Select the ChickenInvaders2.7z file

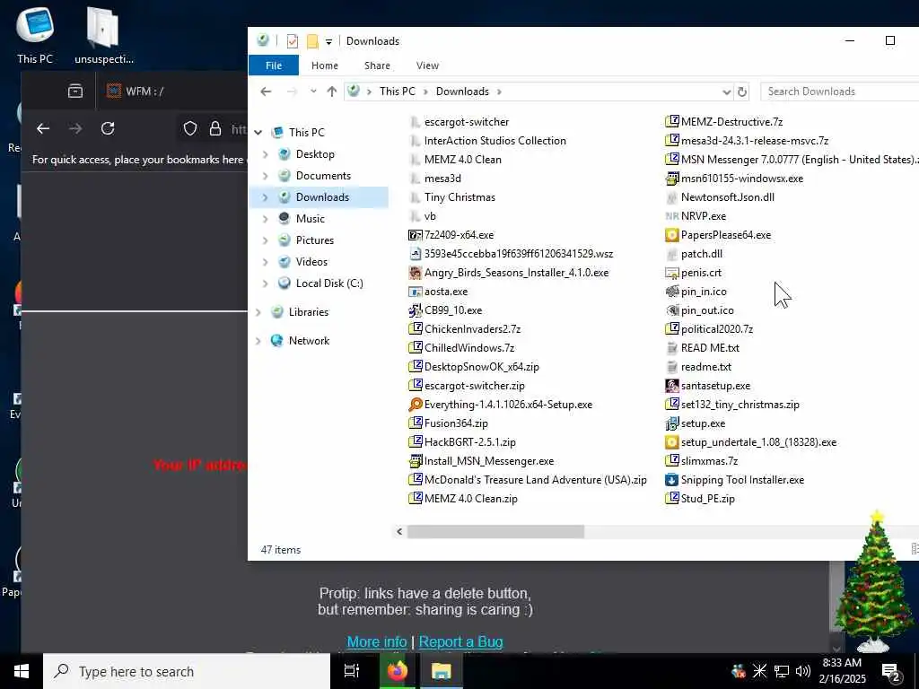tap(465, 329)
